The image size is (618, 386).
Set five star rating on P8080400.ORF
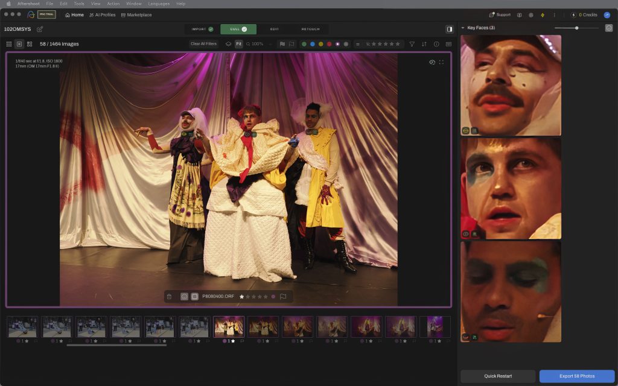[266, 297]
